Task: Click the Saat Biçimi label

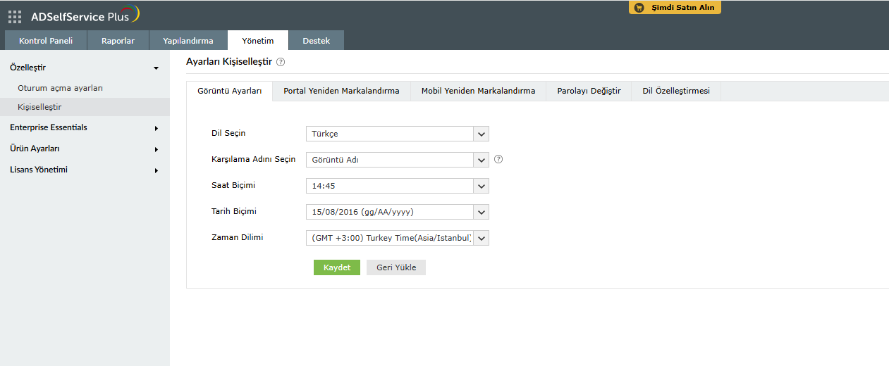Action: (233, 185)
